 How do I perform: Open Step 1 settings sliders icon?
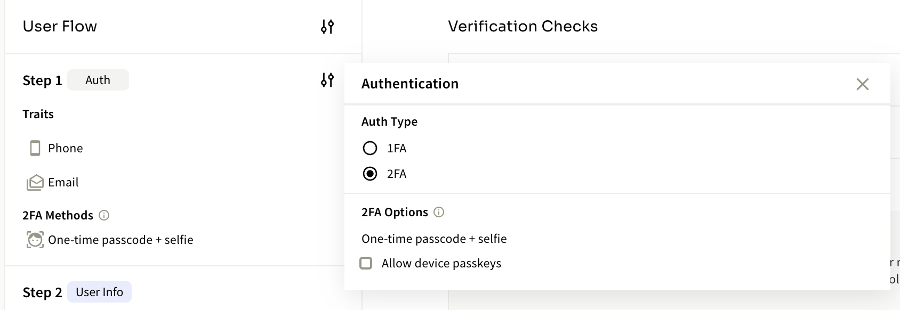[x=327, y=80]
